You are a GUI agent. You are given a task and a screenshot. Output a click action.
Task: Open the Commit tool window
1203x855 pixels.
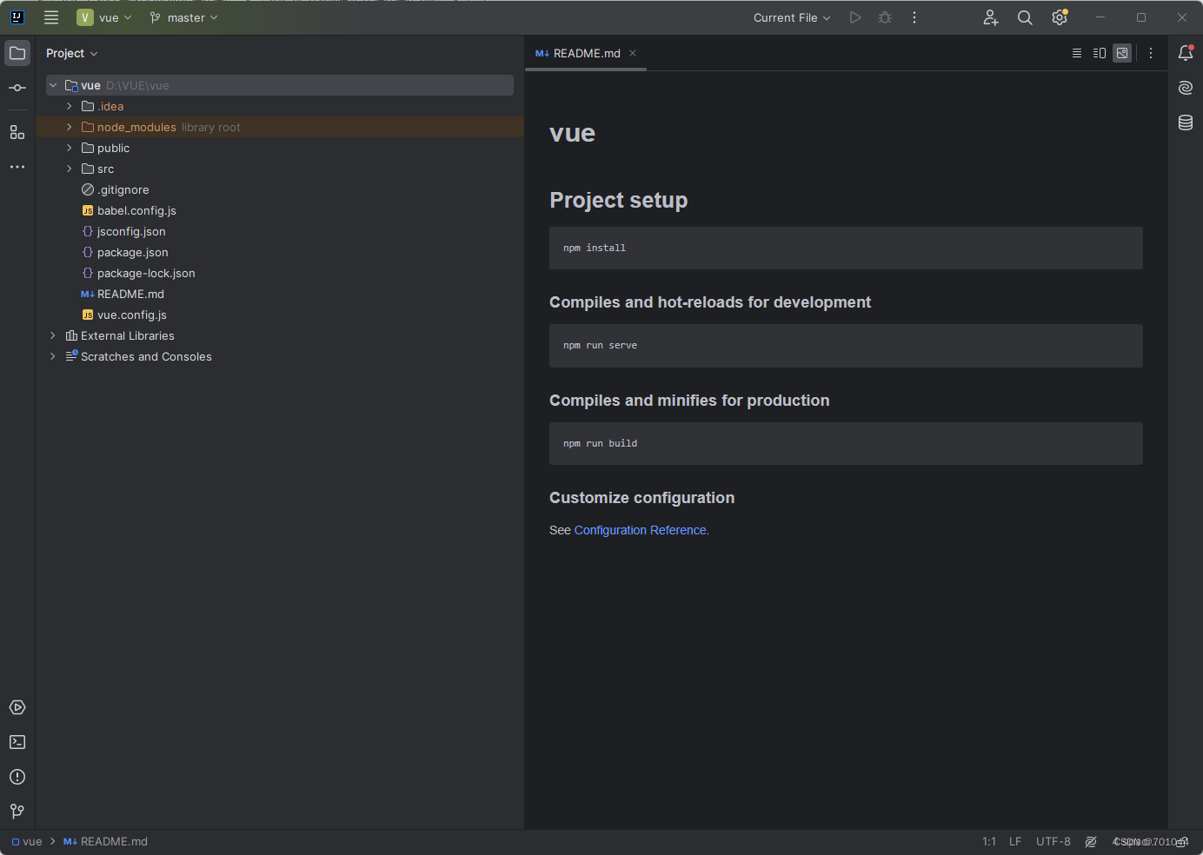(17, 87)
